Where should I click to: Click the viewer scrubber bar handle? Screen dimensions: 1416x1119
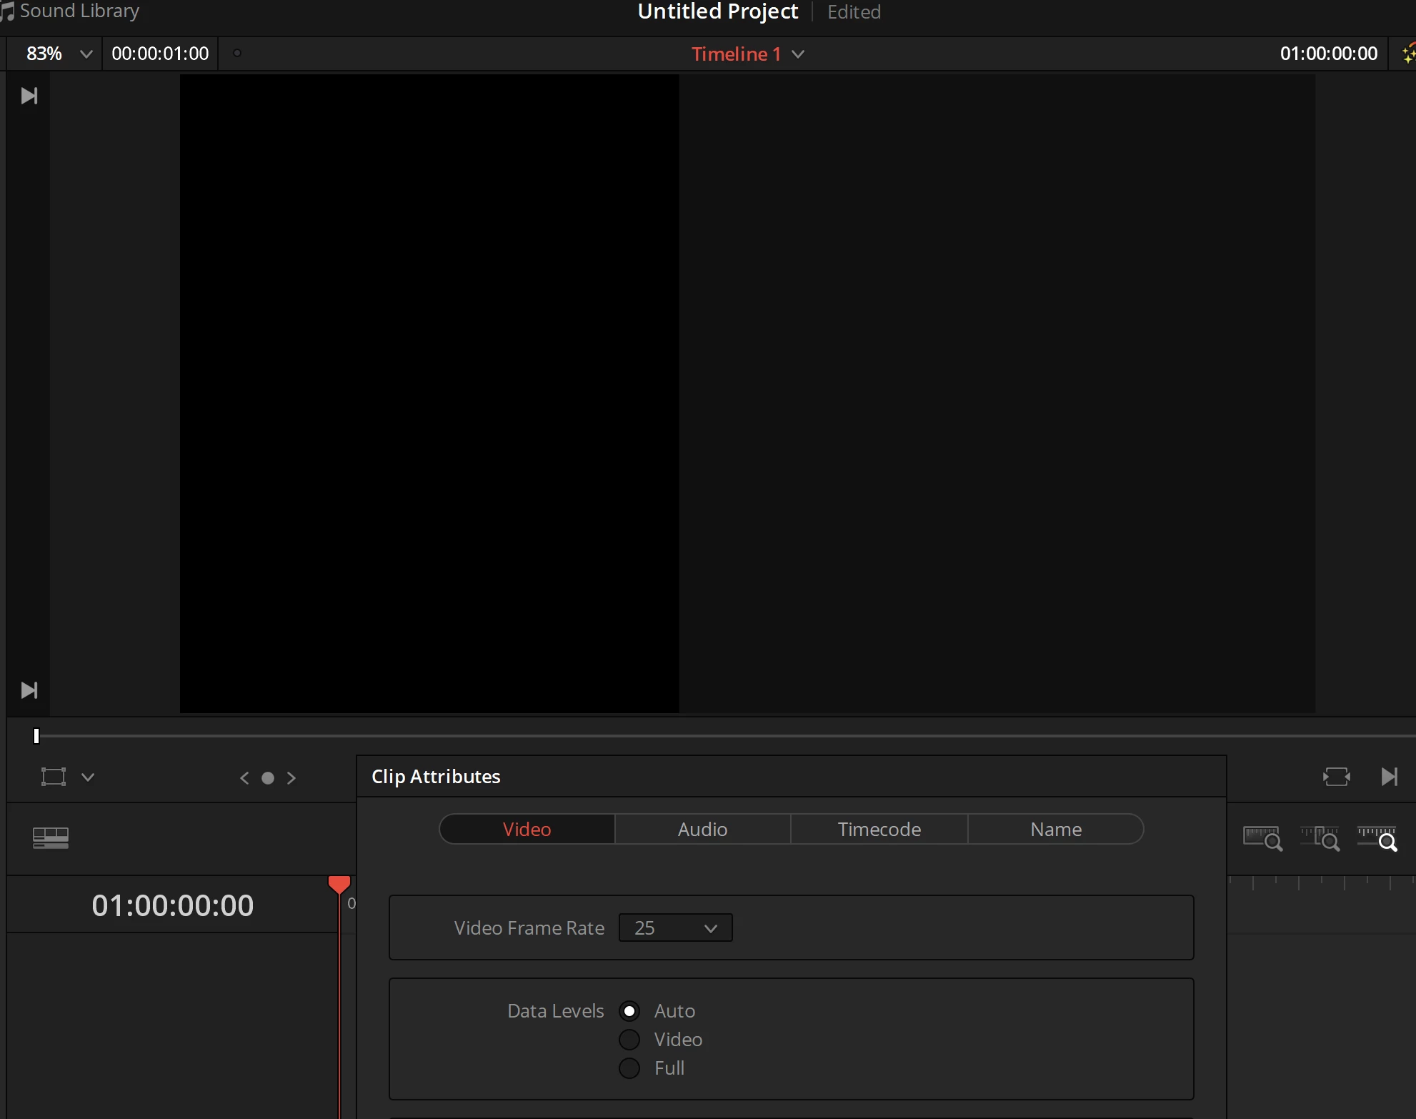[x=36, y=736]
